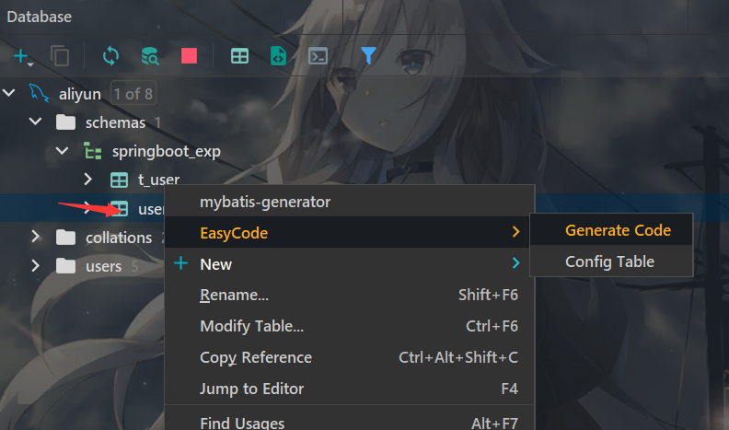
Task: Click the Duplicate data source icon
Action: pos(60,56)
